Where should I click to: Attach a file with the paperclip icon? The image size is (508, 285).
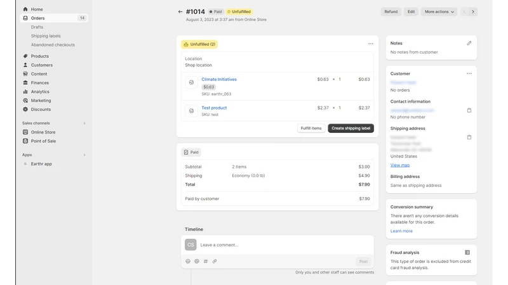215,261
